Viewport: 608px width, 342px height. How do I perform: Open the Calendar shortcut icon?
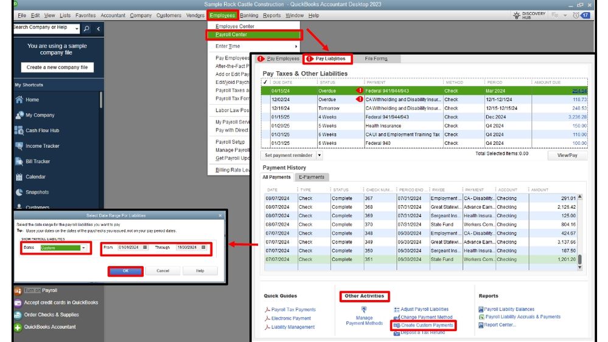(x=19, y=177)
